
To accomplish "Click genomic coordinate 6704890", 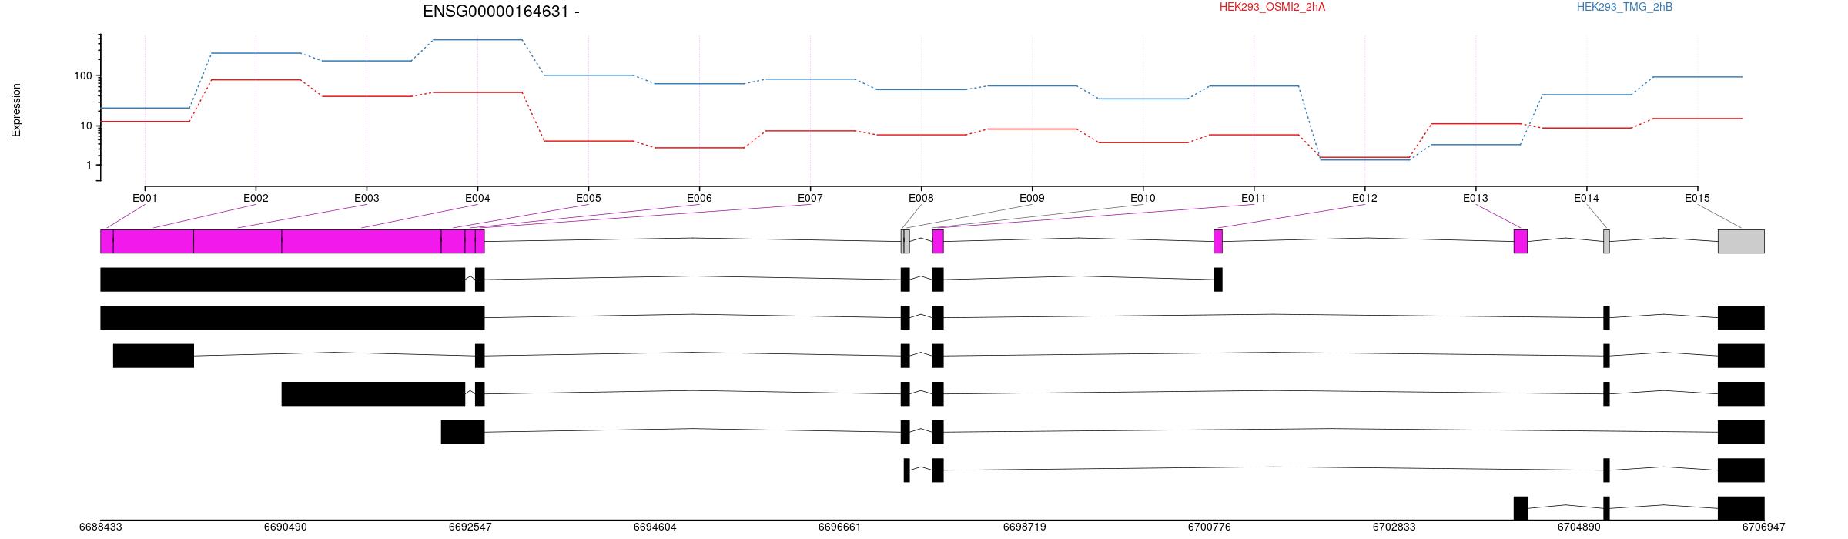I will [1579, 527].
